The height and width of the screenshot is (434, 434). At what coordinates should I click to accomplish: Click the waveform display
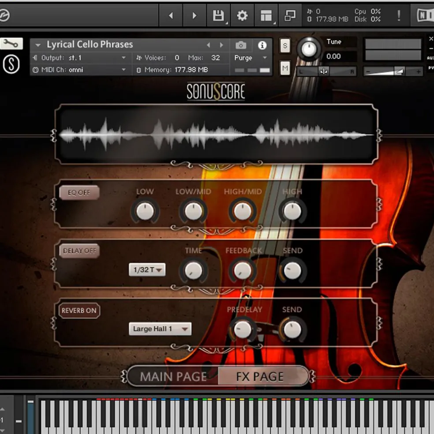point(217,135)
